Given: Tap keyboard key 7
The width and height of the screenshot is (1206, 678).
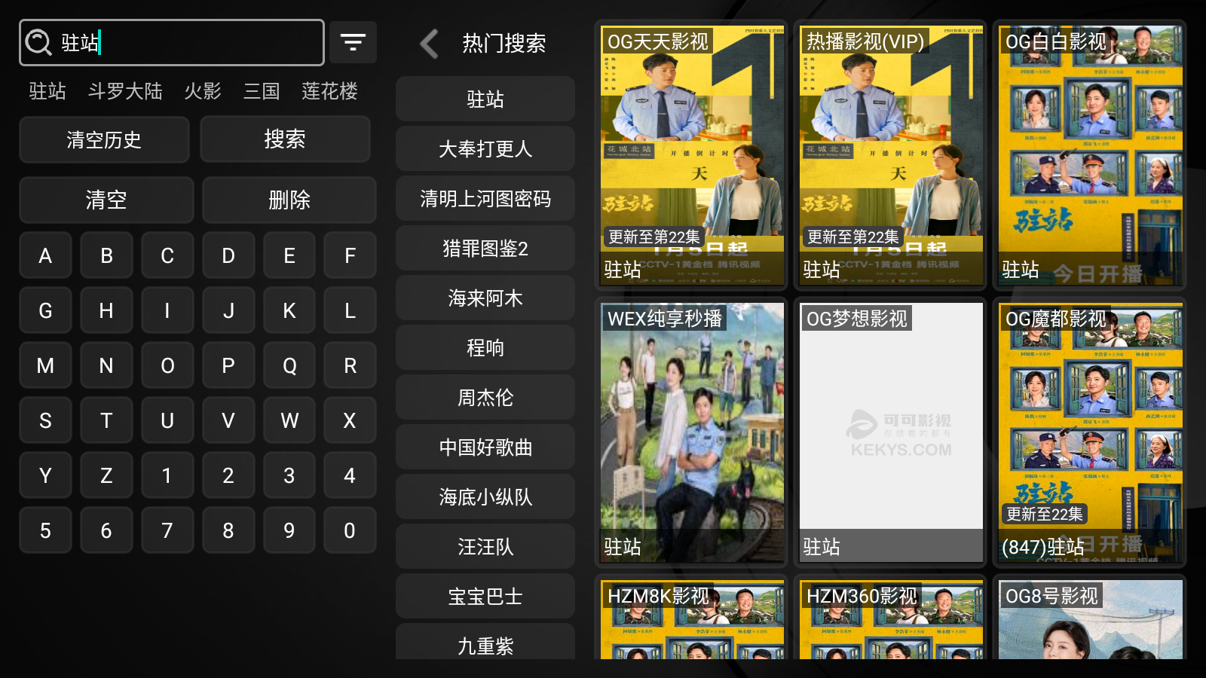Looking at the screenshot, I should point(167,530).
